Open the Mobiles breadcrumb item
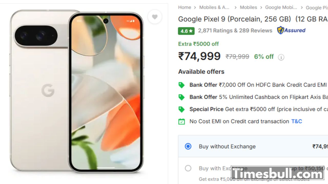This screenshot has height=184, width=328. click(x=248, y=7)
